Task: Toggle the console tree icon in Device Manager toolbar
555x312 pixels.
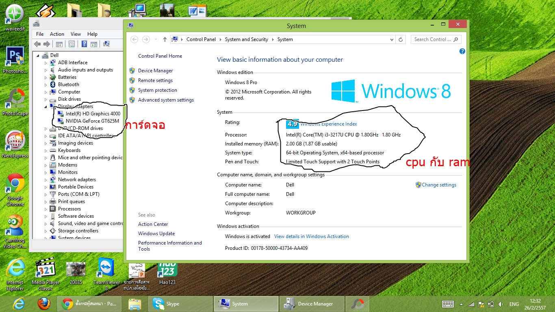Action: click(x=59, y=44)
